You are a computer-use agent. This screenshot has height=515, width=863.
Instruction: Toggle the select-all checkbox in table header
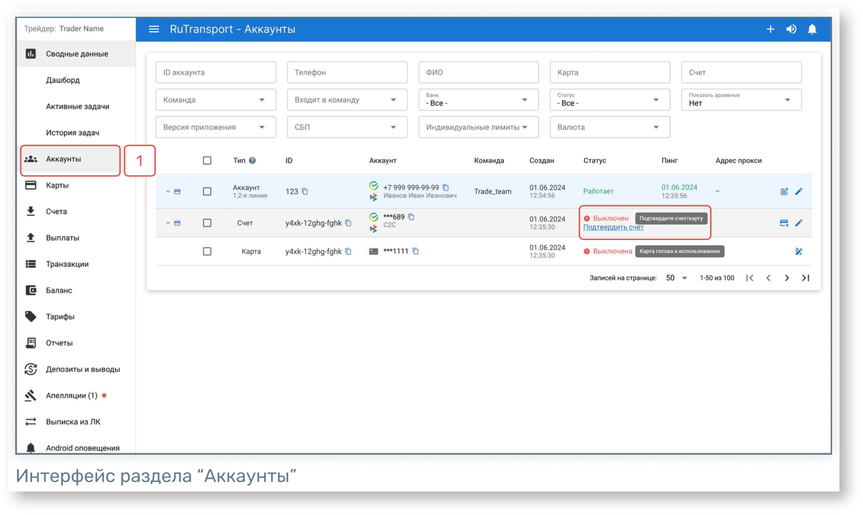coord(207,161)
